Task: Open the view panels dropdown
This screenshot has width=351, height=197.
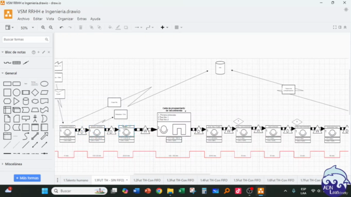Action: pyautogui.click(x=9, y=27)
